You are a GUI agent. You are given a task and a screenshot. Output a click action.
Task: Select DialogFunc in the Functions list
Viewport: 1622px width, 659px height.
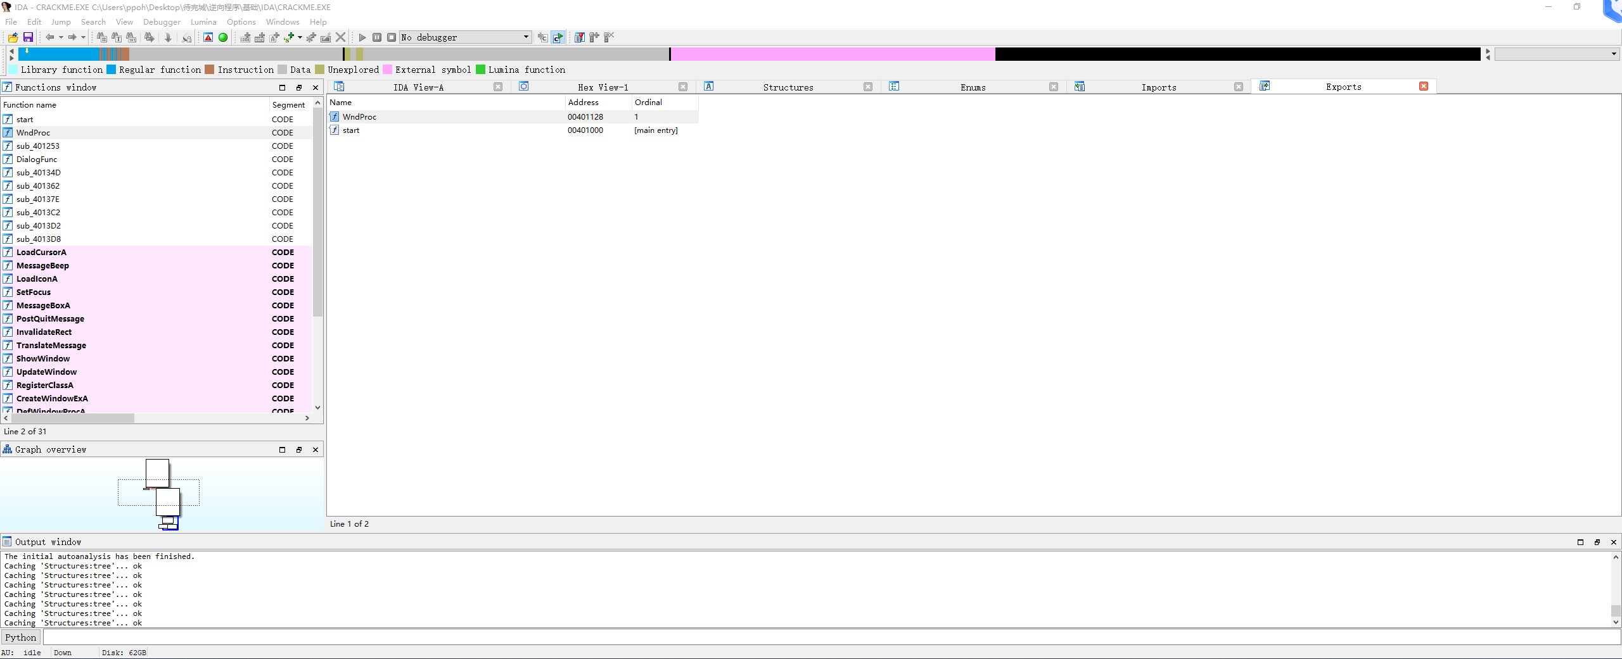point(156,159)
